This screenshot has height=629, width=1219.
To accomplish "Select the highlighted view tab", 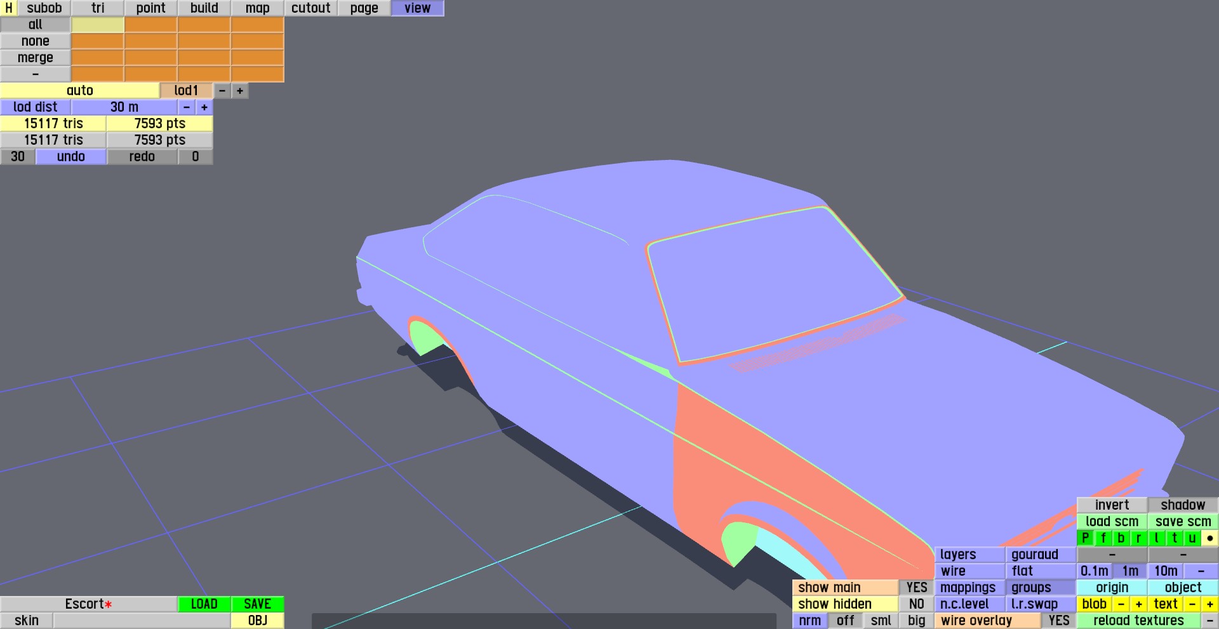I will pyautogui.click(x=418, y=8).
